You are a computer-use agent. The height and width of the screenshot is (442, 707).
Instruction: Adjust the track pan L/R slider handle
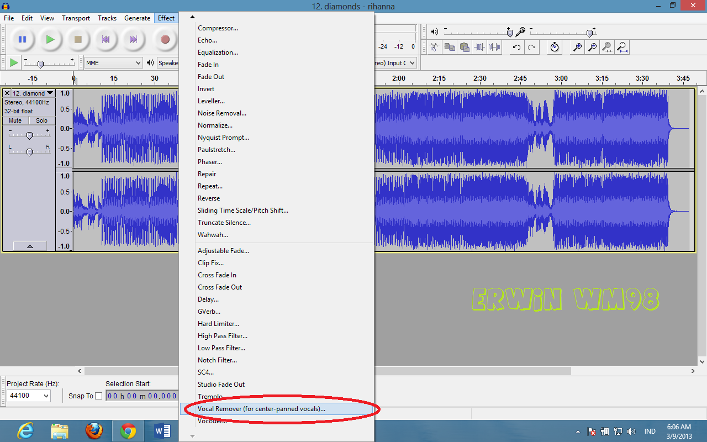click(x=29, y=151)
